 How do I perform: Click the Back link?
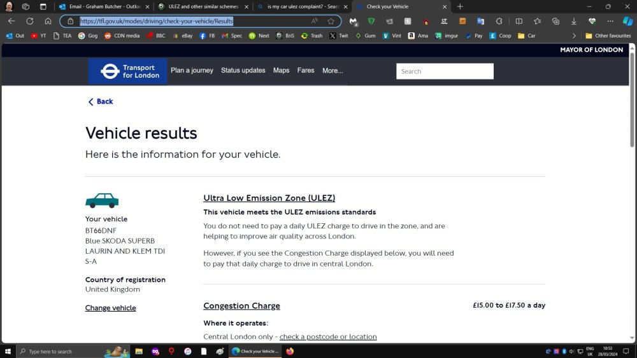pyautogui.click(x=101, y=101)
